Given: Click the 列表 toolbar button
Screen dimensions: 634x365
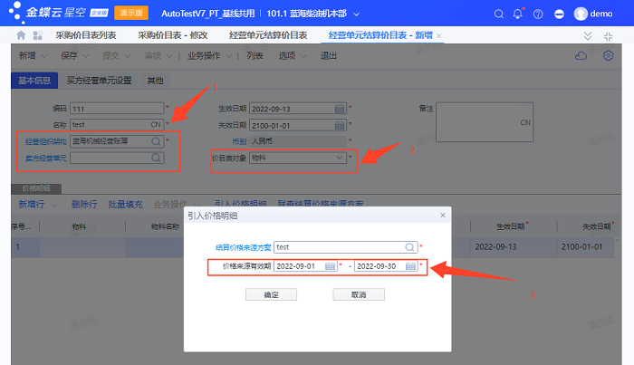Looking at the screenshot, I should point(255,56).
